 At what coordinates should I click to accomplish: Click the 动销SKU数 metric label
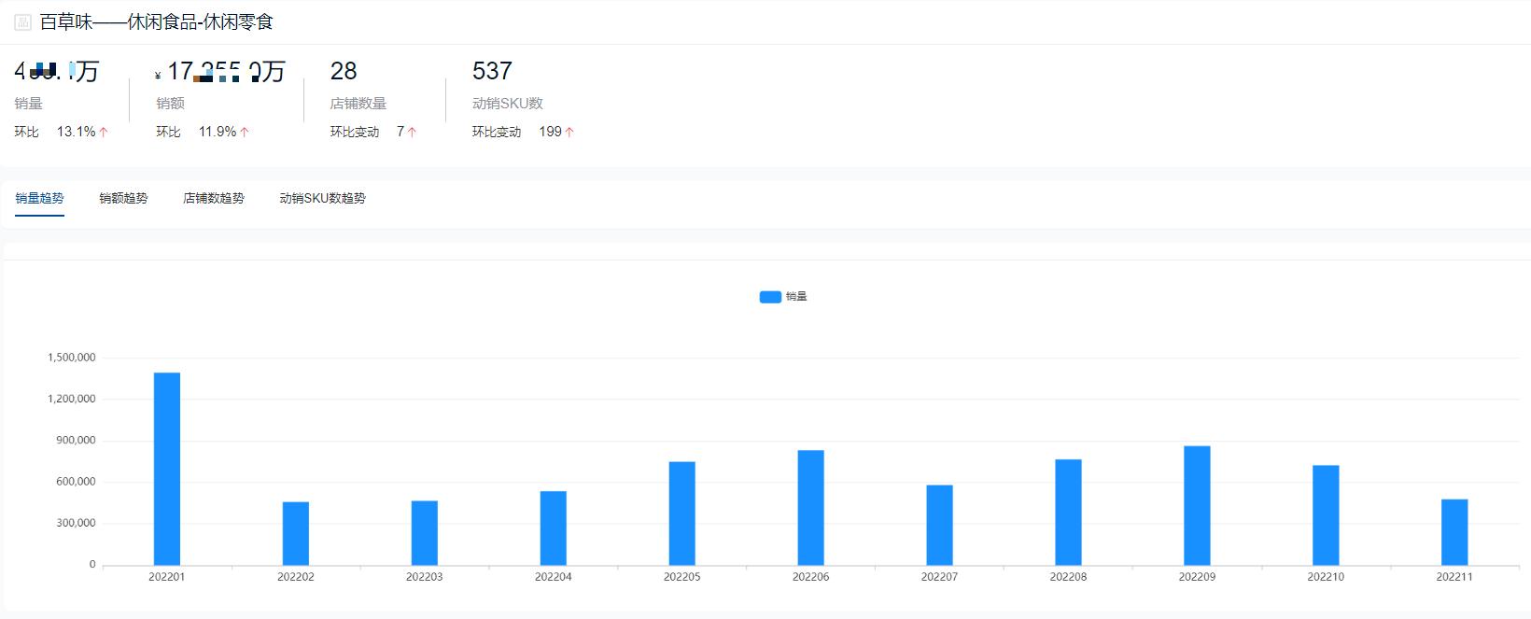pos(508,104)
